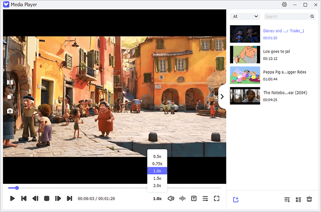
Task: Open the audio track waveform icon
Action: tap(182, 199)
